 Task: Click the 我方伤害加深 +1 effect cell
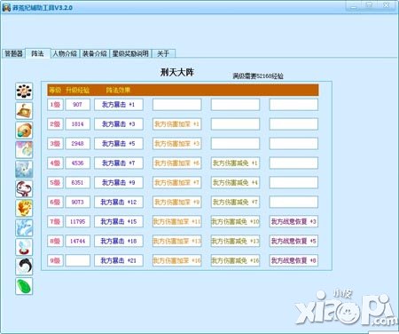[177, 124]
